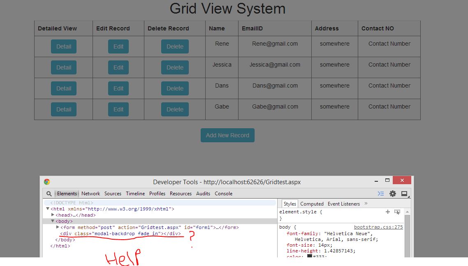The image size is (468, 266).
Task: Close the Developer Tools window
Action: [402, 180]
